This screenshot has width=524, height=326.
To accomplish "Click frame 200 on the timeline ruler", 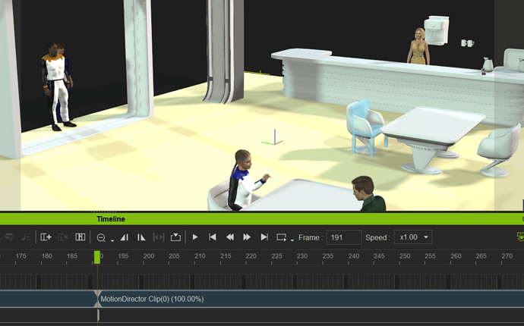I will point(149,256).
